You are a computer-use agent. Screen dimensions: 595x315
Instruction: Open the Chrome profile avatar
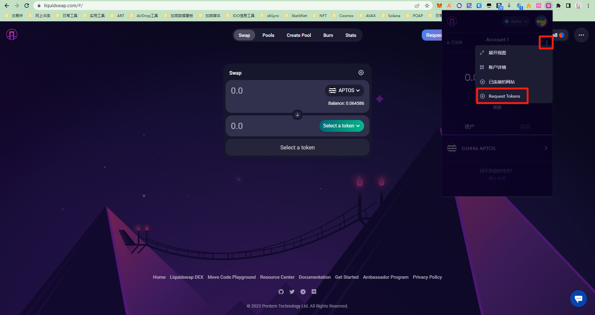578,6
